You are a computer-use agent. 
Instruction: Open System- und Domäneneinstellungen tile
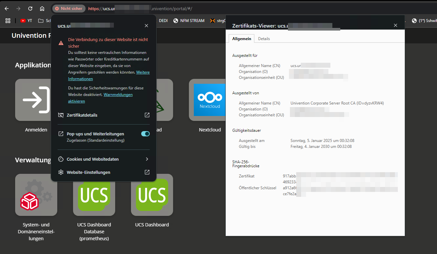36,195
